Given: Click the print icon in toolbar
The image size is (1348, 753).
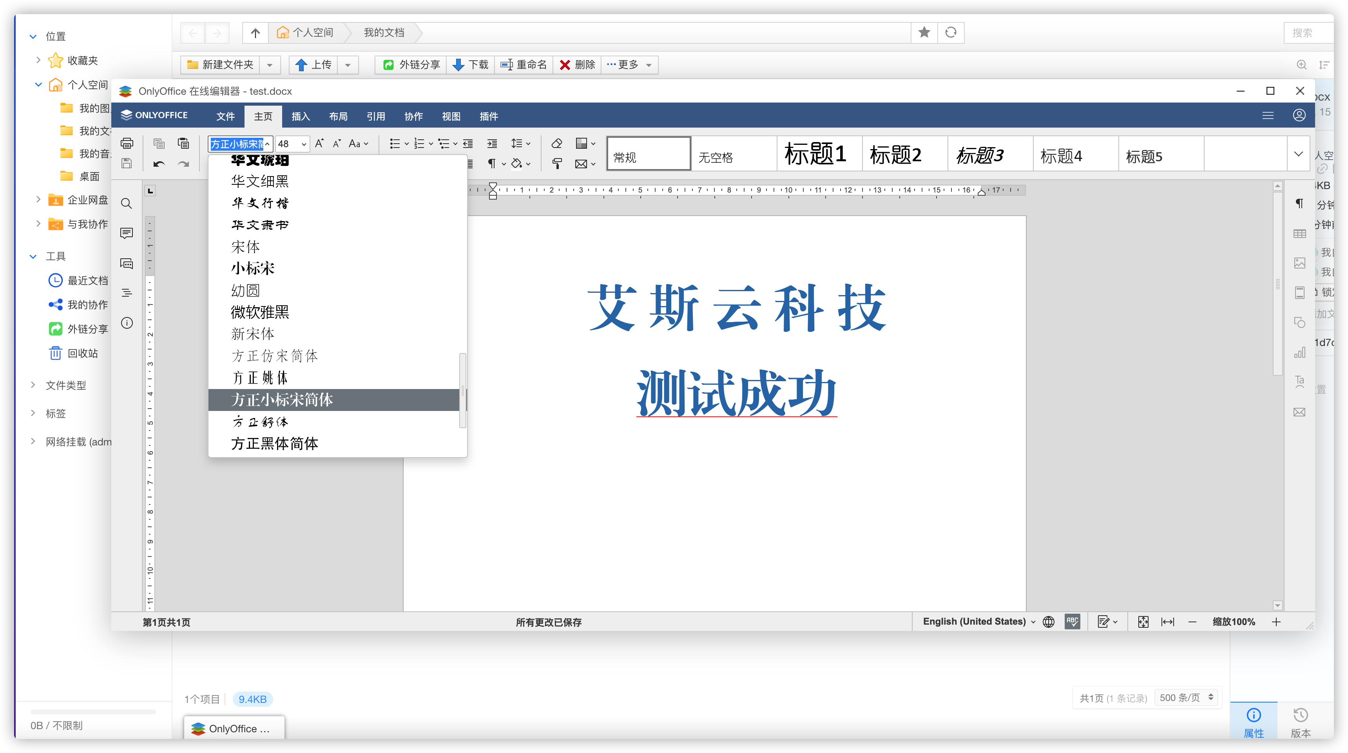Looking at the screenshot, I should click(x=127, y=143).
